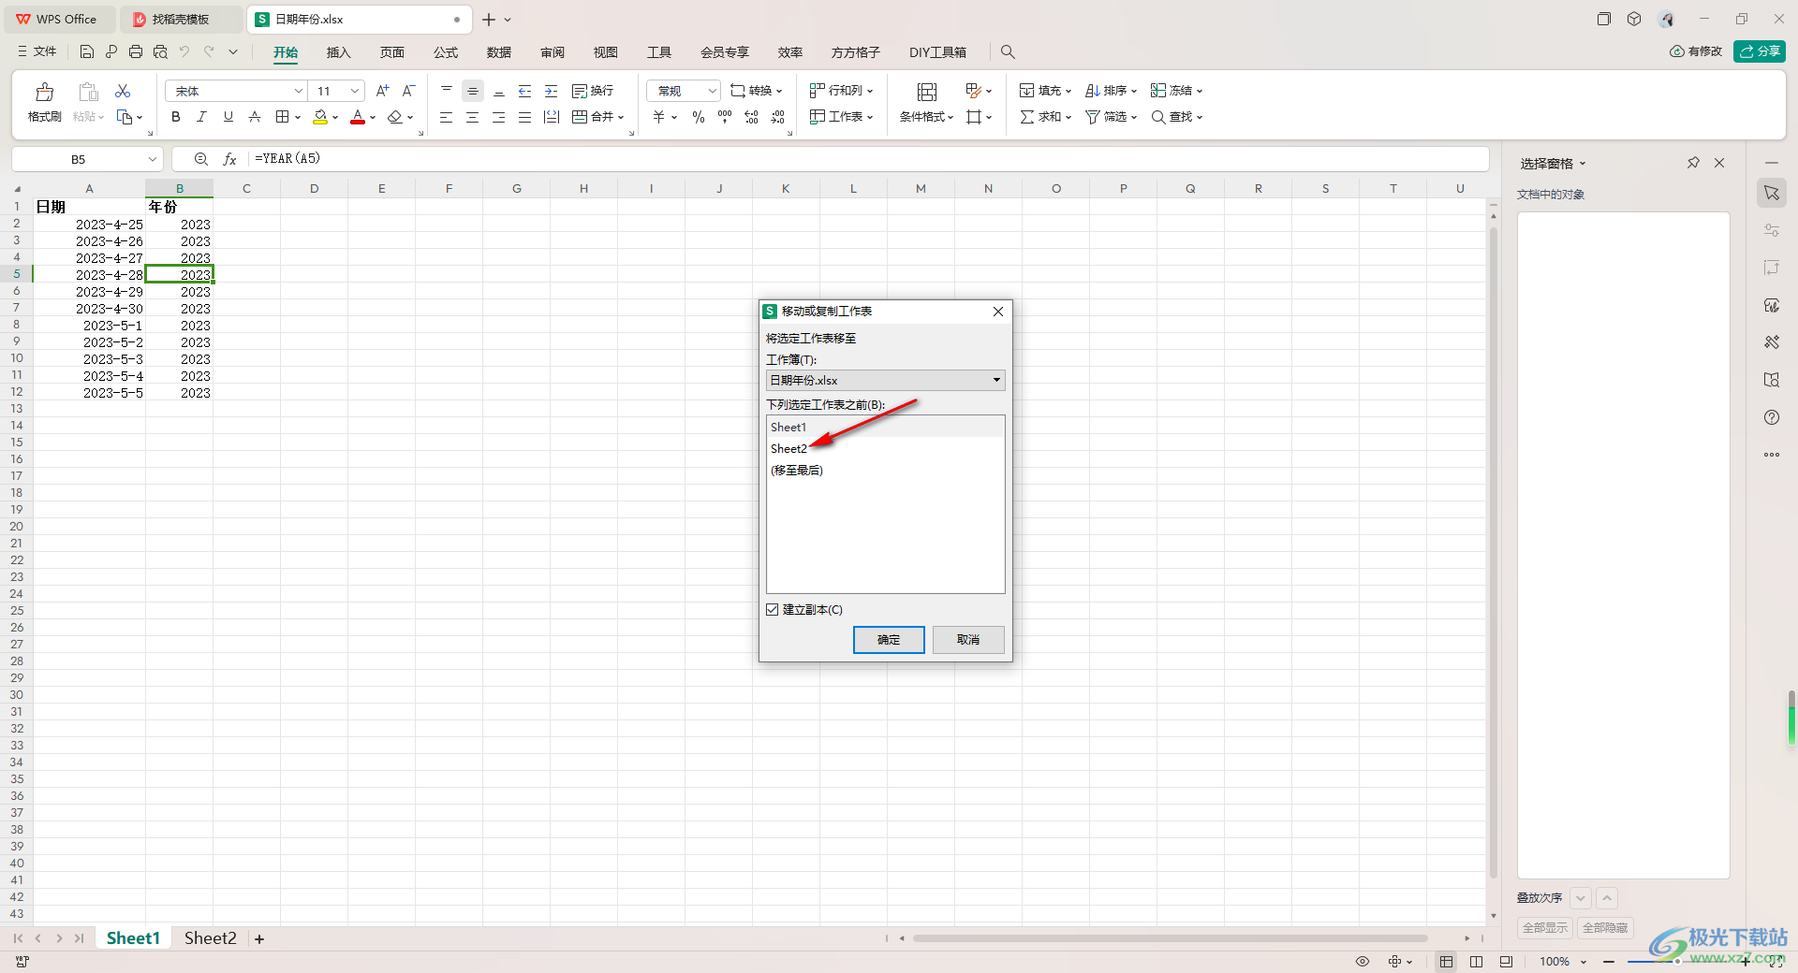Viewport: 1798px width, 973px height.
Task: Open the Formulas (公式) ribbon tab
Action: tap(446, 52)
